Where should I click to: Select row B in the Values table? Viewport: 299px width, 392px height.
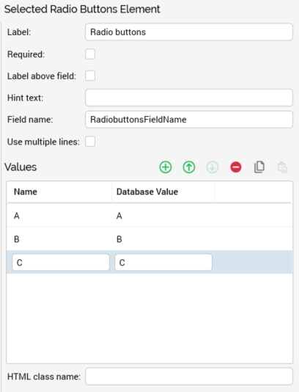149,239
